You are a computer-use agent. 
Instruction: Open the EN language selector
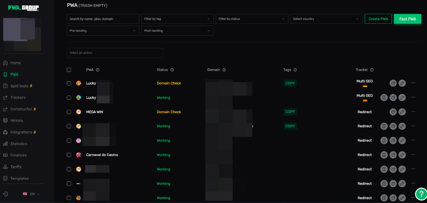coord(32,194)
